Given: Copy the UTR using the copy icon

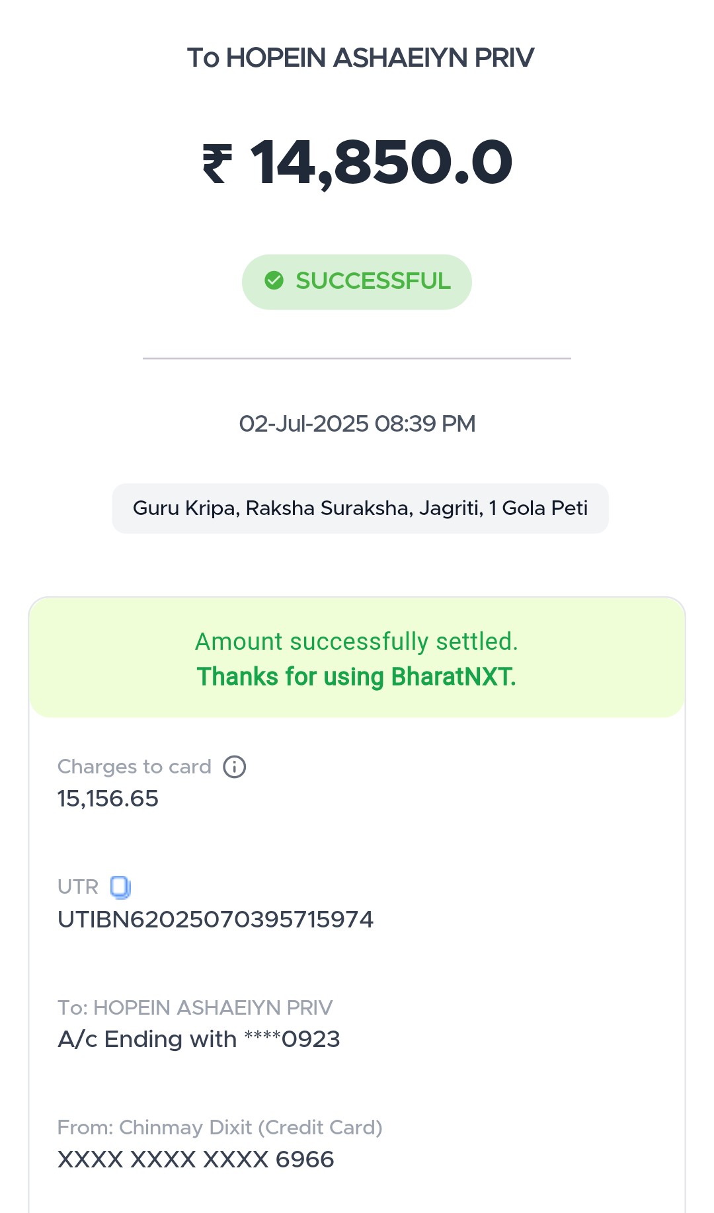Looking at the screenshot, I should [x=120, y=887].
